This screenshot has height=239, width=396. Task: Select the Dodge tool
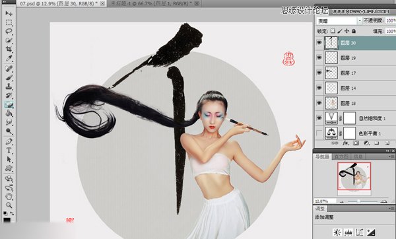9,131
